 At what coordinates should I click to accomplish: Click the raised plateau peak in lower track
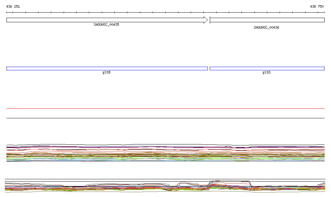tap(230, 182)
